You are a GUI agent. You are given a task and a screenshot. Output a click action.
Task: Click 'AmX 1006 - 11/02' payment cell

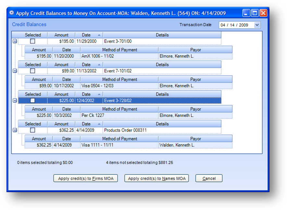tap(119, 56)
